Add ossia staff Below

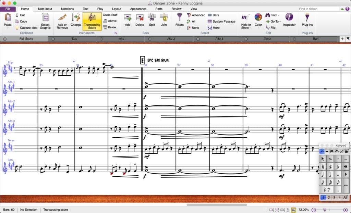coord(110,27)
